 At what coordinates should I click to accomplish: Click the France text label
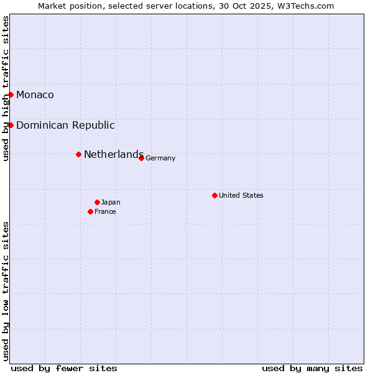click(105, 212)
